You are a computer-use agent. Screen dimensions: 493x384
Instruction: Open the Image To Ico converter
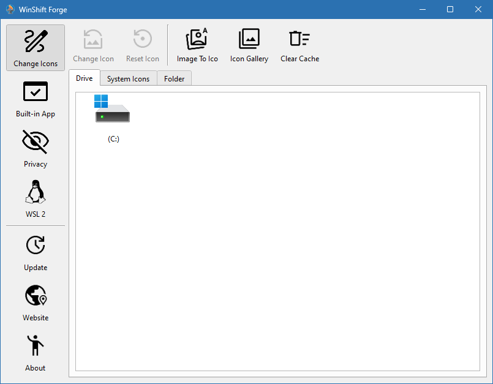click(x=197, y=44)
